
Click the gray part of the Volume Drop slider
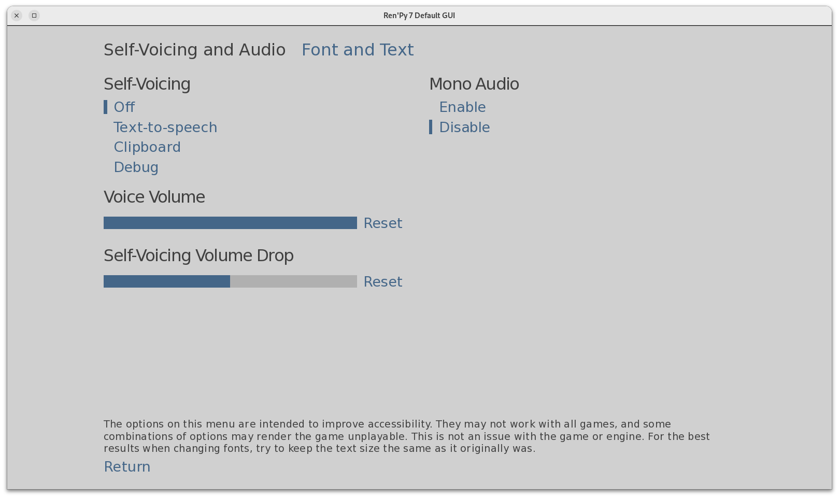pos(293,281)
